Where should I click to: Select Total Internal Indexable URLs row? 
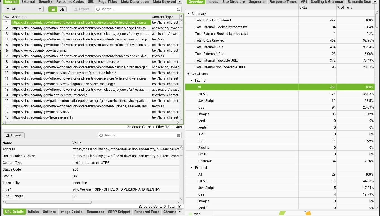[x=280, y=61]
